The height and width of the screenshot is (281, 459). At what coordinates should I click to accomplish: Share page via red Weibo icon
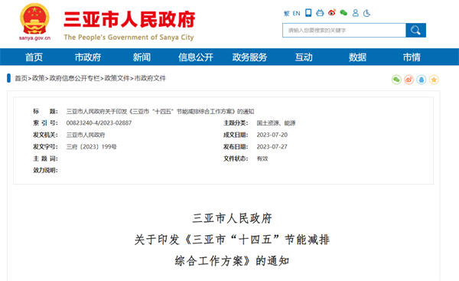tap(409, 80)
